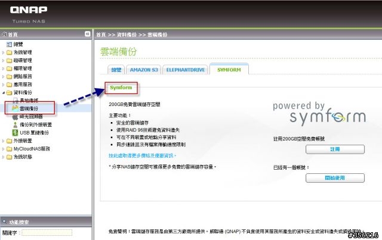The image size is (382, 240).
Task: Select the 權限管理 folder icon
Action: tap(10, 68)
